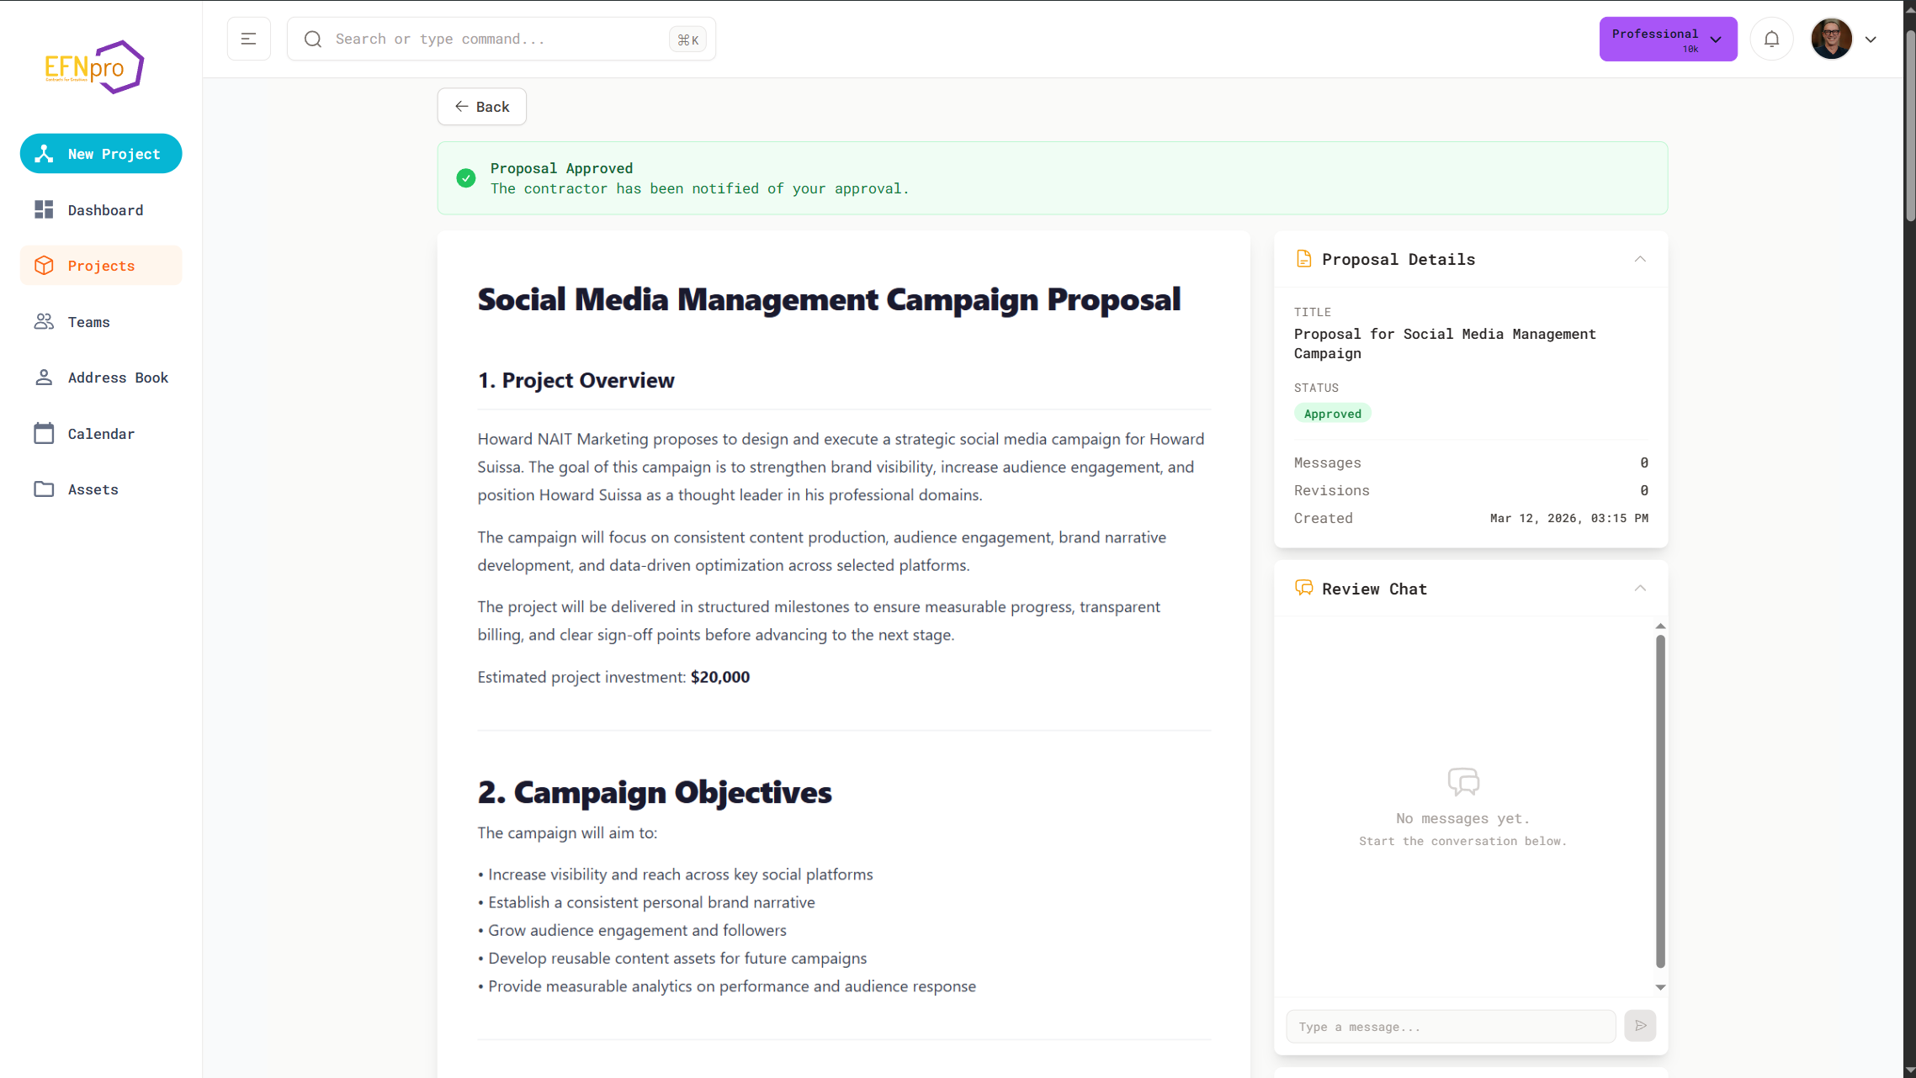
Task: Click the Messages count row
Action: (1471, 462)
